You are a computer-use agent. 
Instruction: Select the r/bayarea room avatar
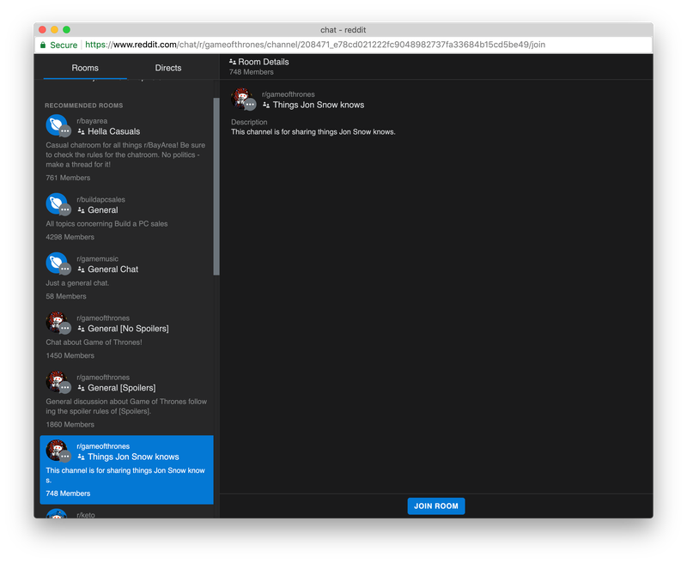click(58, 125)
